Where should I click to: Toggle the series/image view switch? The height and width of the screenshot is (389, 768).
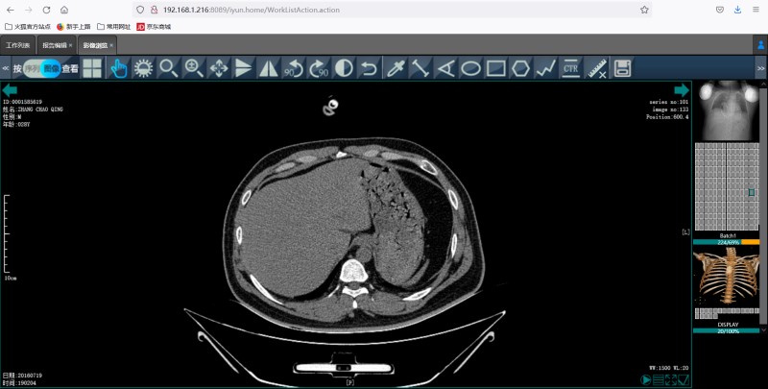point(42,68)
